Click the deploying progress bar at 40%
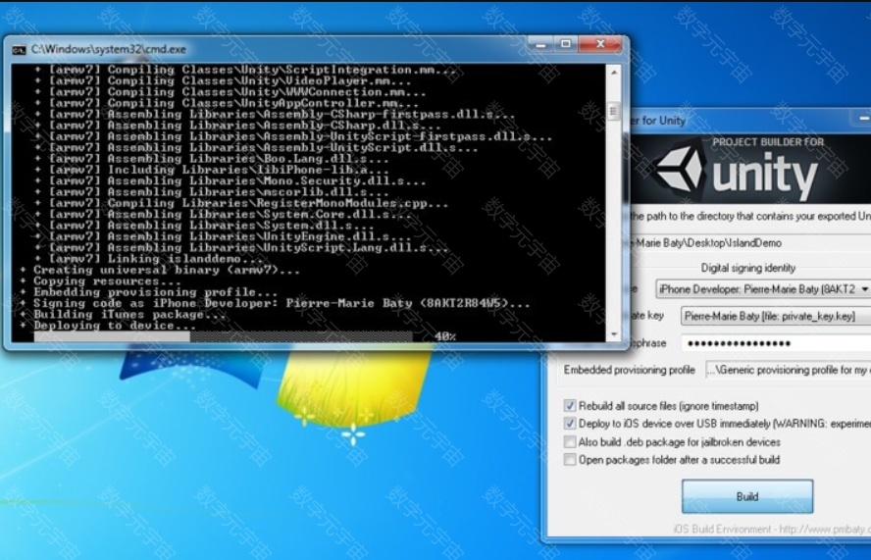 [x=224, y=336]
